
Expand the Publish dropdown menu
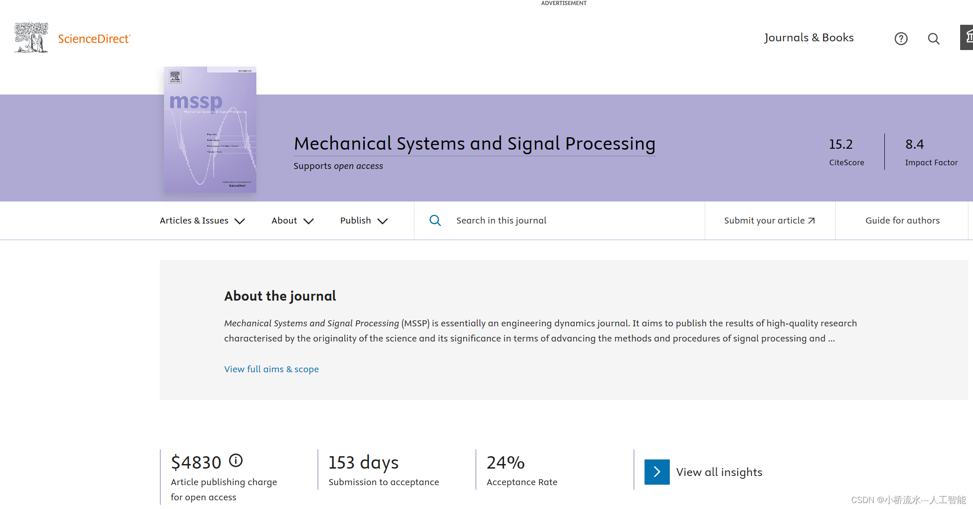pos(364,221)
